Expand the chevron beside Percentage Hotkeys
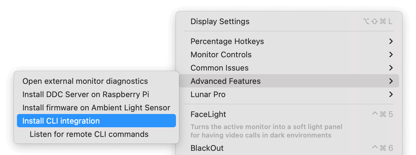 coord(391,41)
